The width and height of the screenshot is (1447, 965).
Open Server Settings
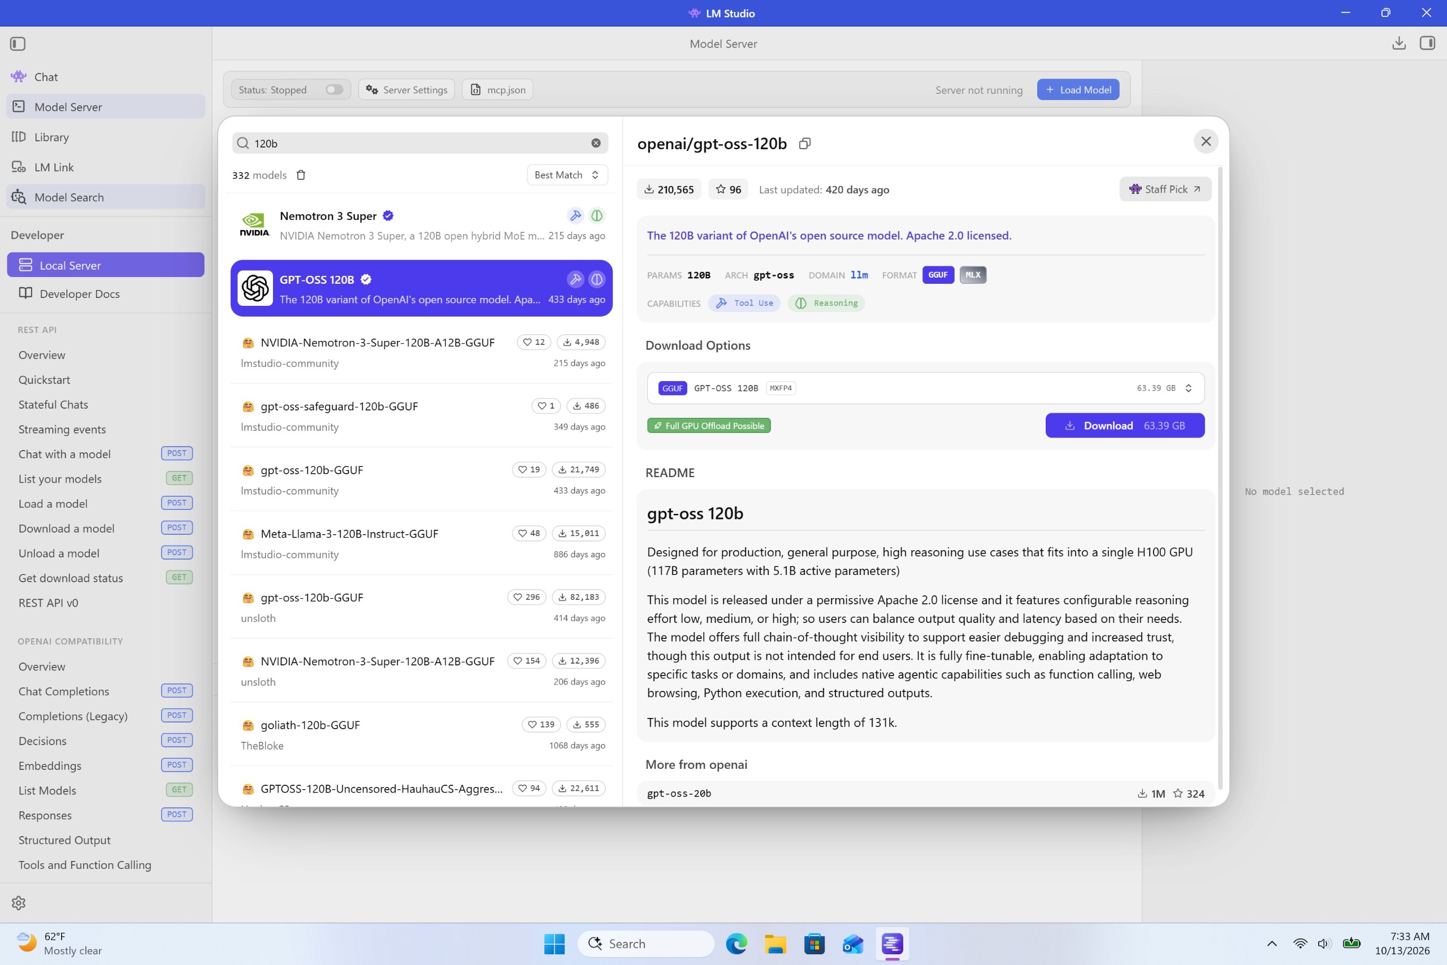click(x=406, y=90)
